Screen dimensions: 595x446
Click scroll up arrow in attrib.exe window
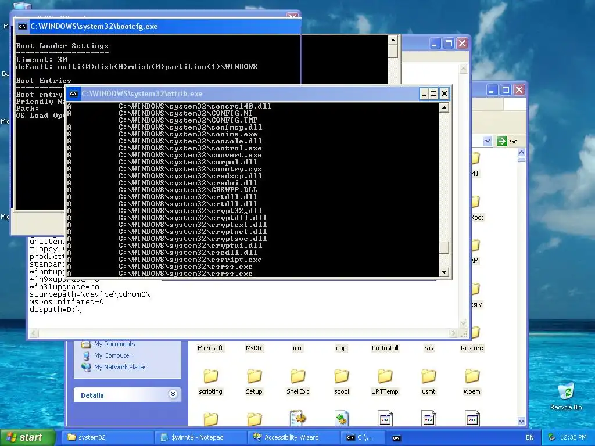point(444,107)
